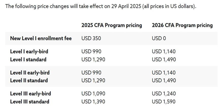Click the Level II early-bird row label
Viewport: 222px width, 111px height.
[30, 72]
